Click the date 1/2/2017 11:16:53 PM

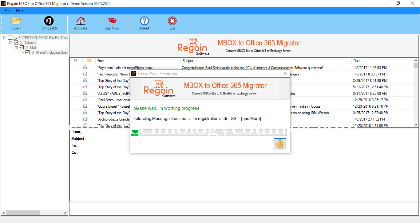(370, 68)
